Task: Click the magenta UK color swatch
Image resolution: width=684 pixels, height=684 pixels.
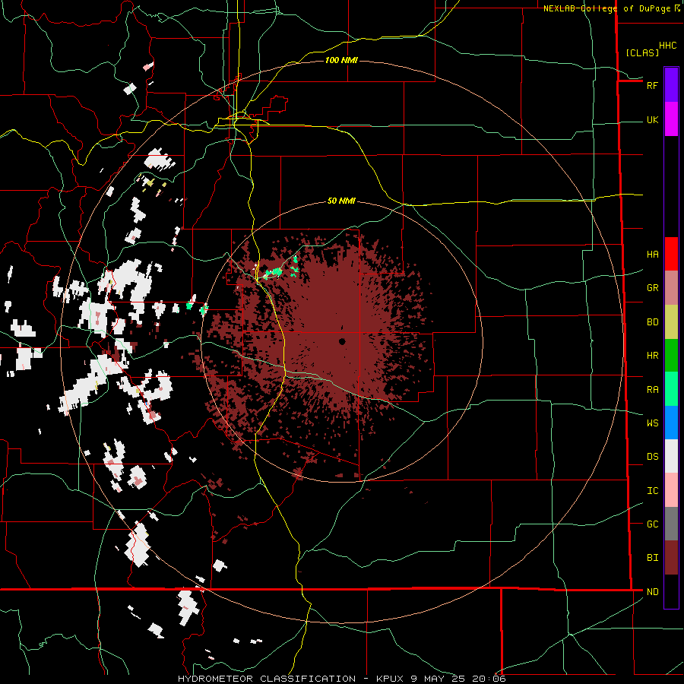Action: [x=671, y=119]
